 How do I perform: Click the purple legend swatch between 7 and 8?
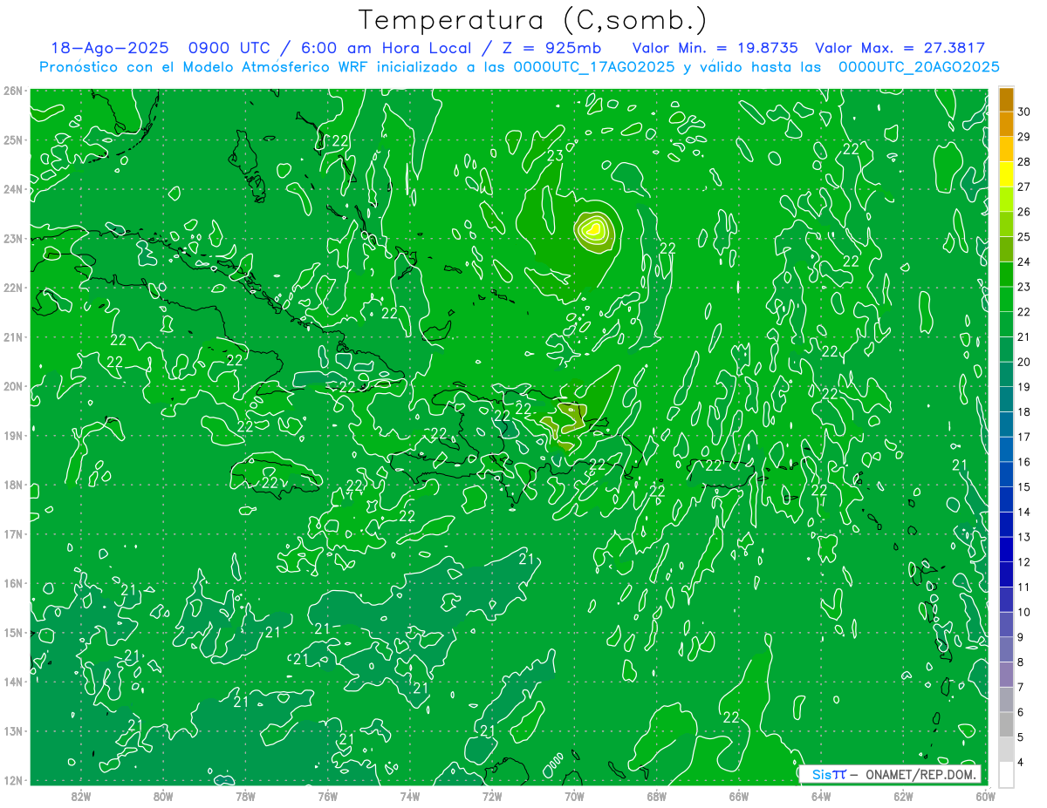point(1007,675)
